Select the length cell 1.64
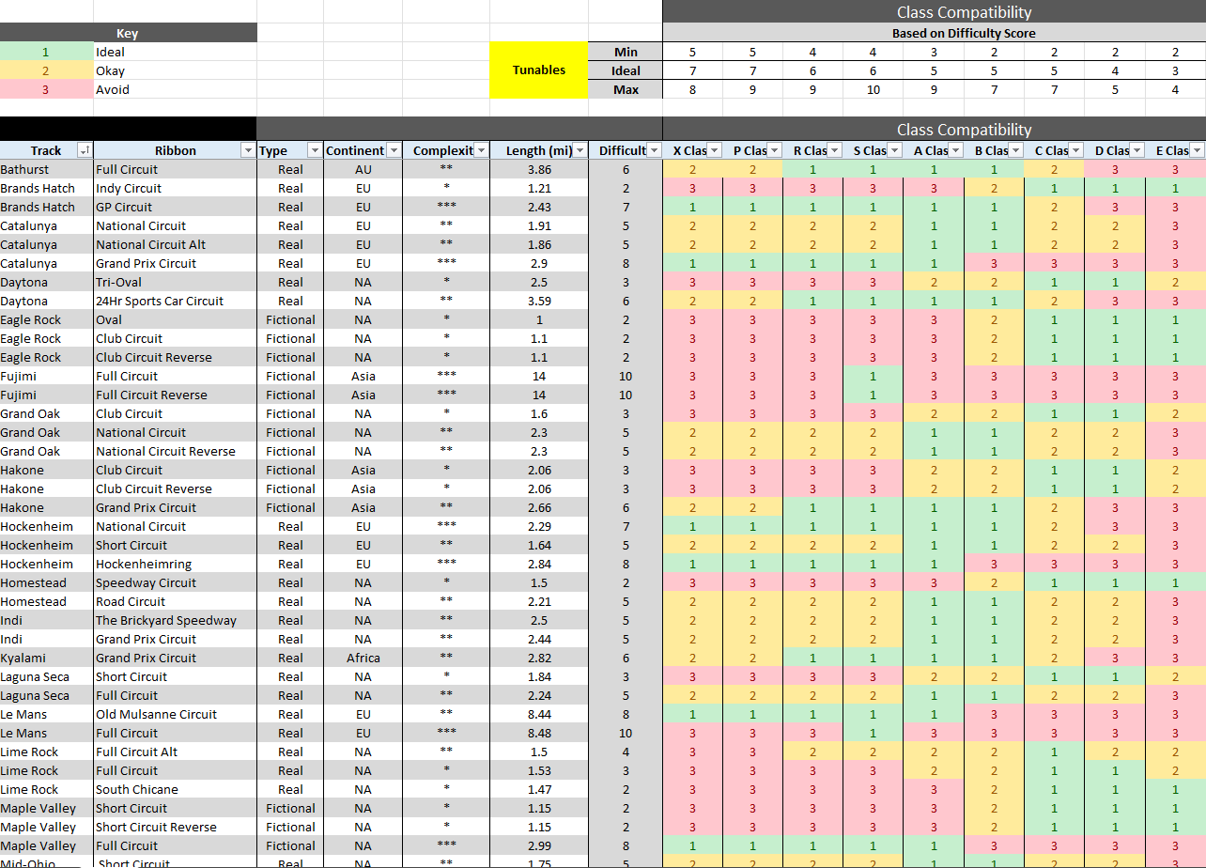1206x868 pixels. coord(539,545)
